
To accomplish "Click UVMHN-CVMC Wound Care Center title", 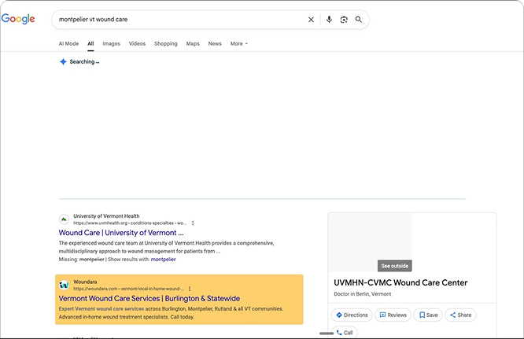I will point(400,282).
